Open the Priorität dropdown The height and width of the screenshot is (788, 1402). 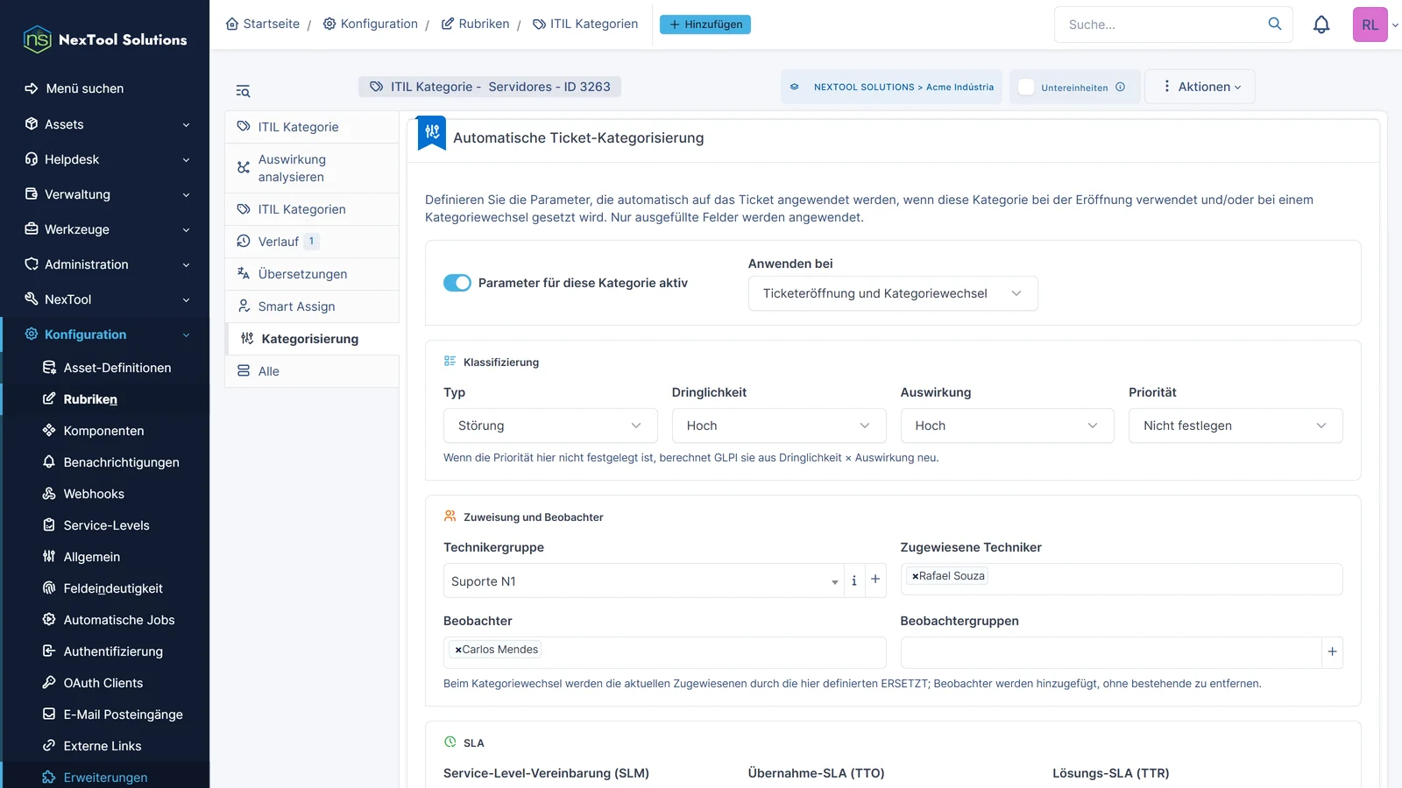[1236, 426]
